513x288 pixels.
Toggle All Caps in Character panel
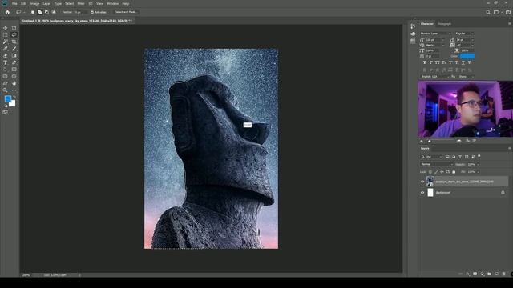438,62
